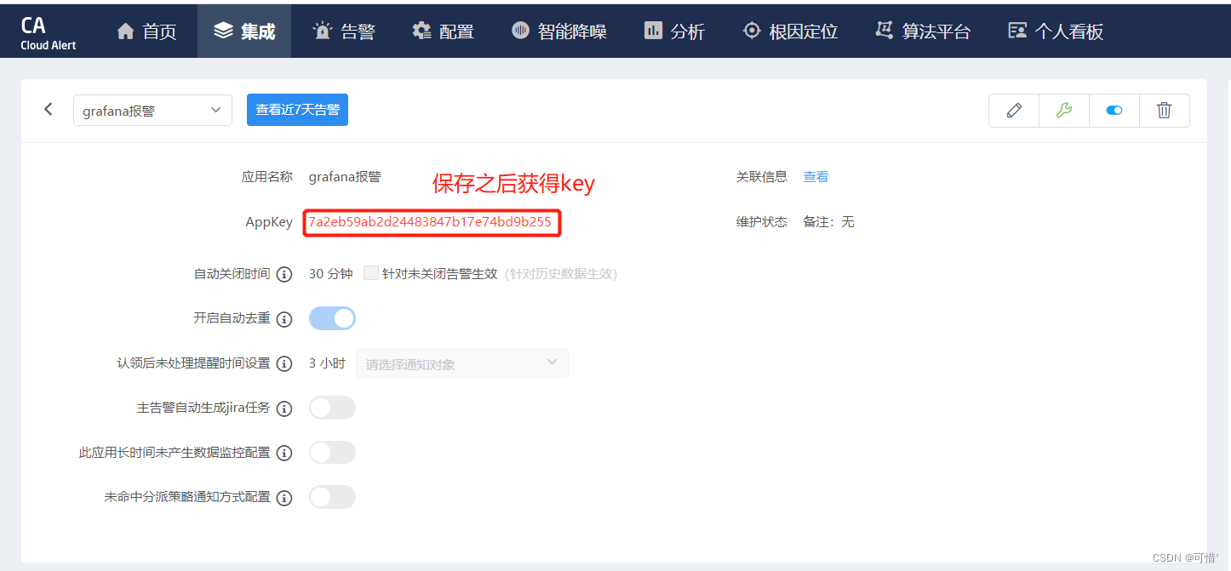This screenshot has height=571, width=1231.
Task: Click the info icon next to 自动关闭时间
Action: point(284,274)
